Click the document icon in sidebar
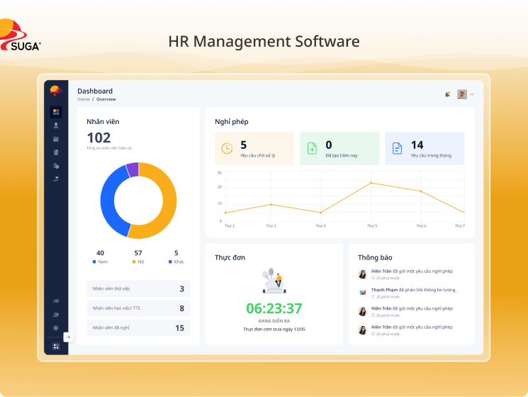The width and height of the screenshot is (528, 397). [x=56, y=152]
